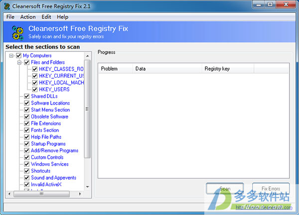The width and height of the screenshot is (299, 215).
Task: Open the Help menu
Action: pos(62,17)
